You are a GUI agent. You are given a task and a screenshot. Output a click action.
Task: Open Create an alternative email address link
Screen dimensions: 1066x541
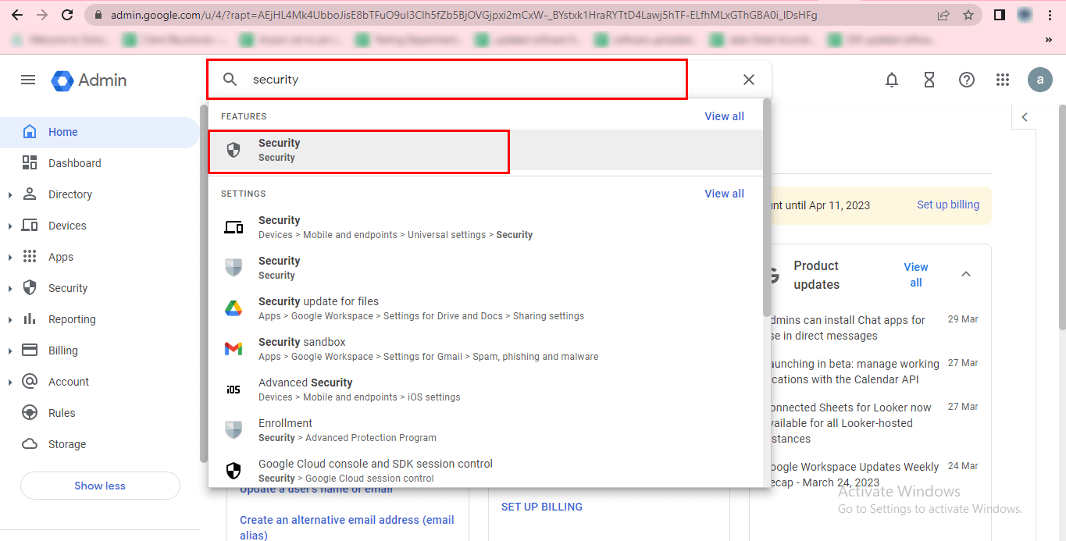coord(347,528)
